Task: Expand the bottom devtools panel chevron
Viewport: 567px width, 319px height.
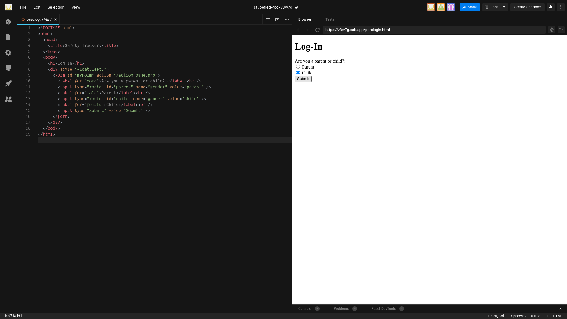Action: coord(560,309)
